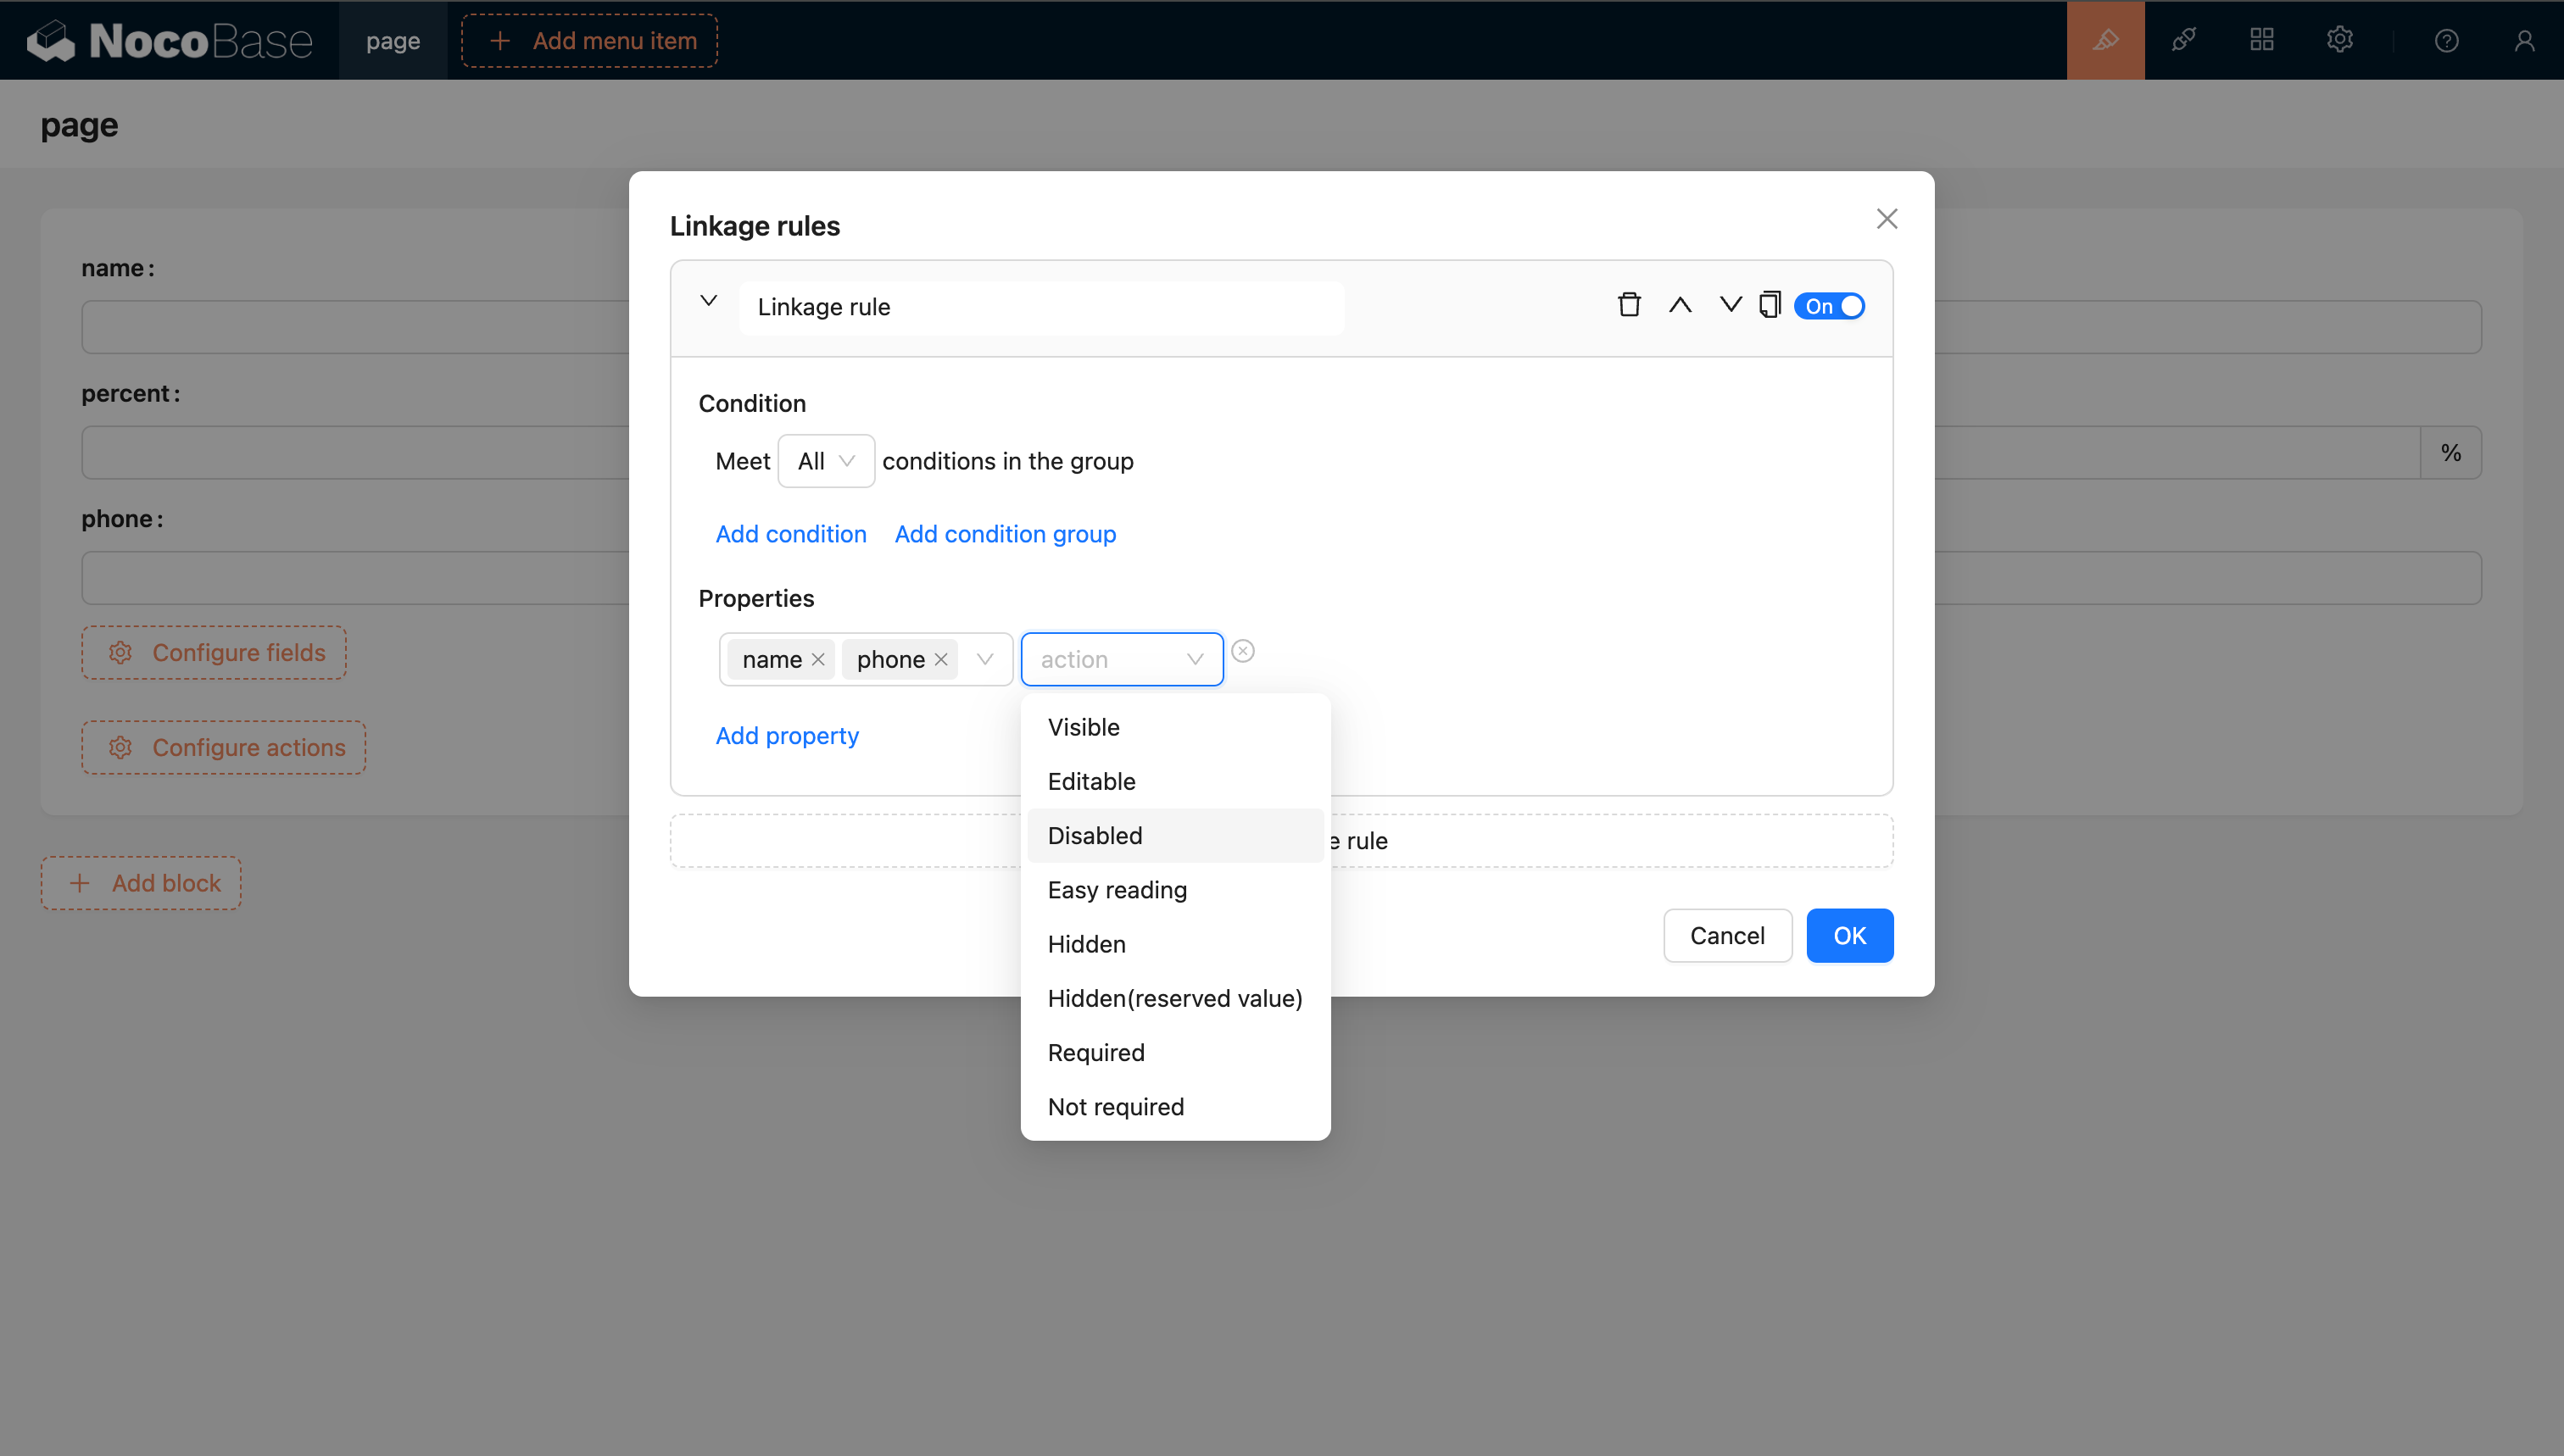Move linkage rule up
Image resolution: width=2564 pixels, height=1456 pixels.
click(x=1681, y=305)
